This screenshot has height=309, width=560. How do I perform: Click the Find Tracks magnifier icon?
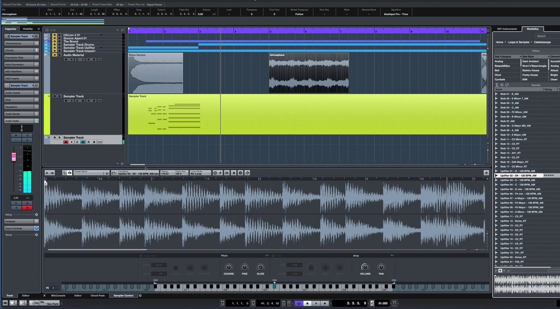coord(122,30)
